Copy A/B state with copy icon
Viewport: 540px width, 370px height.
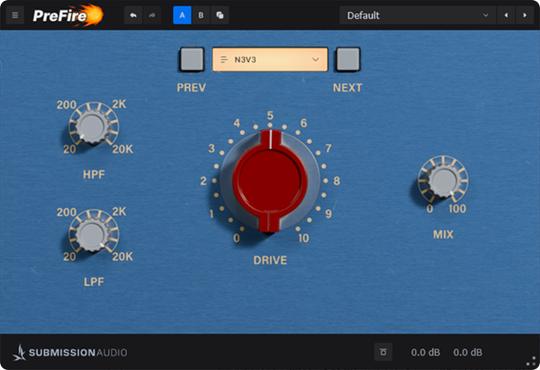pyautogui.click(x=220, y=15)
